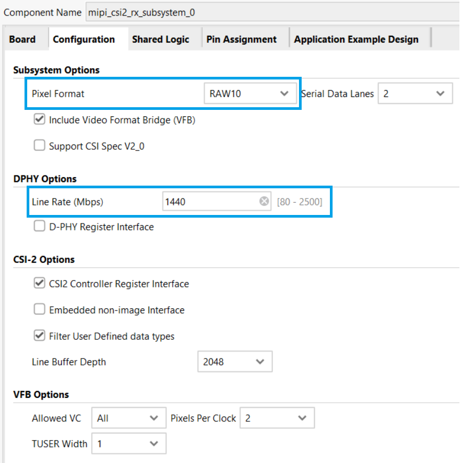Open the TUSER Width dropdown
Viewport: 461px width, 463px height.
tap(128, 443)
